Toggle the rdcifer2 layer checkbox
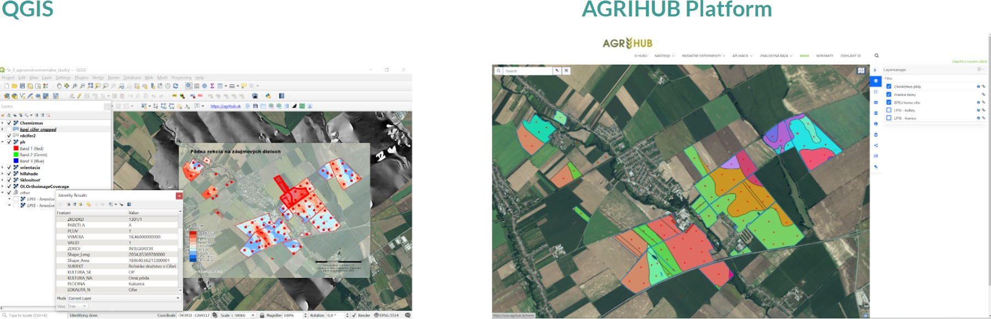This screenshot has height=319, width=991. pyautogui.click(x=9, y=135)
